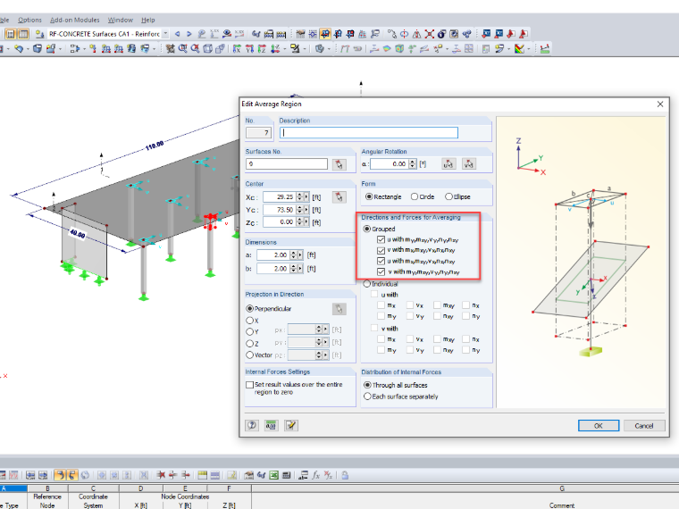Click the highlighted curved arrow icon in table toolbar
Viewport: 679px width, 509px height.
tap(60, 475)
